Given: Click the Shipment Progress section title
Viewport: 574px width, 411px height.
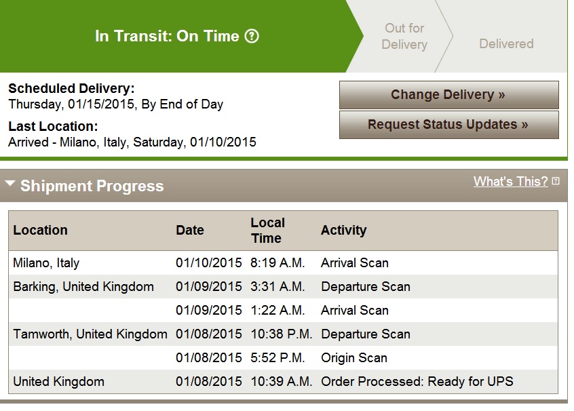Looking at the screenshot, I should coord(92,186).
